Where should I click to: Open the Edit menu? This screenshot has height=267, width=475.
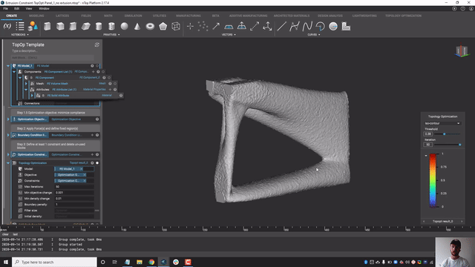(16, 8)
